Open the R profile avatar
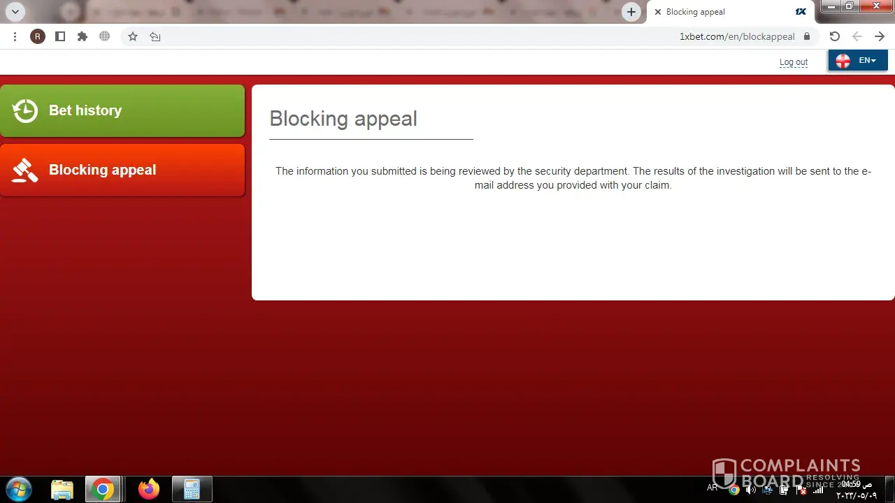This screenshot has height=503, width=895. 38,36
